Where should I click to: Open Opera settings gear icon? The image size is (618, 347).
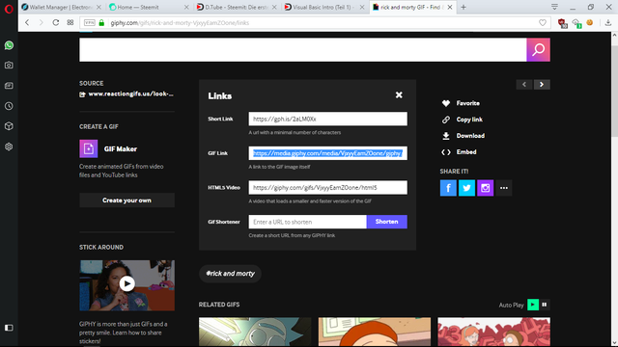9,147
